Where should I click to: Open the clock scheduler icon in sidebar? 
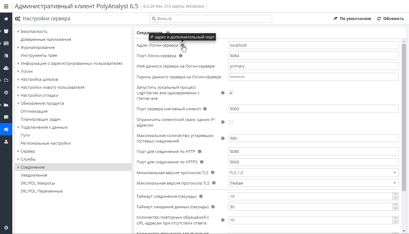(6, 92)
